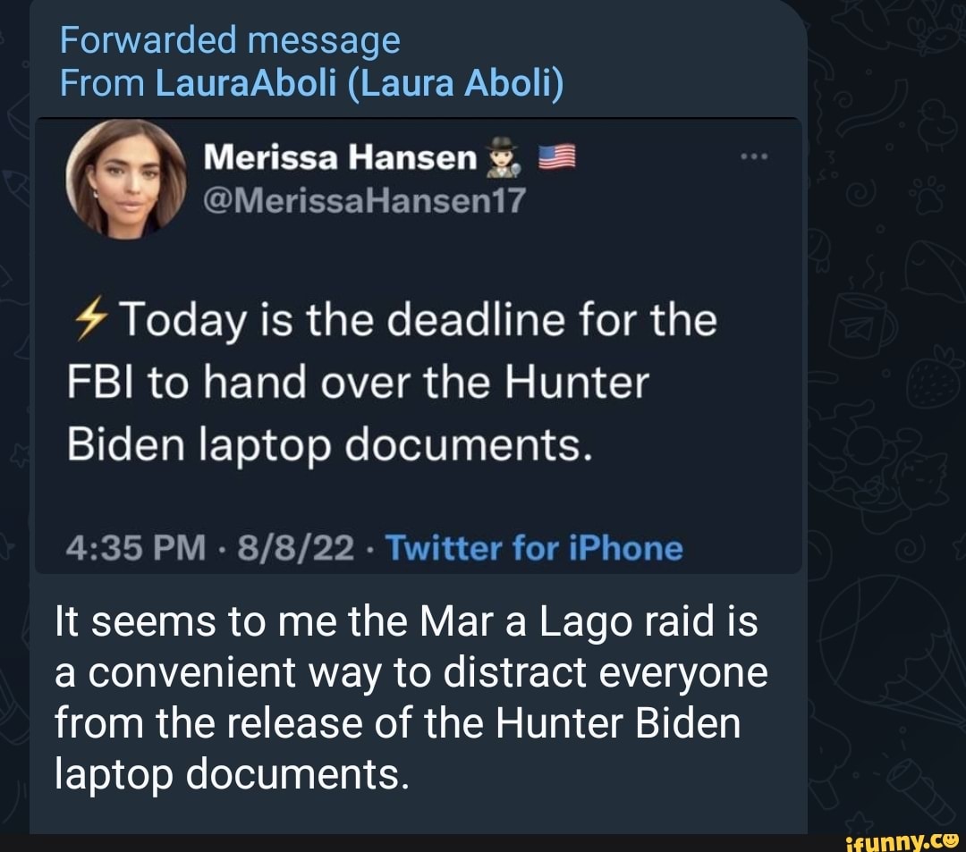Click Merissa Hansen's profile avatar

point(125,179)
